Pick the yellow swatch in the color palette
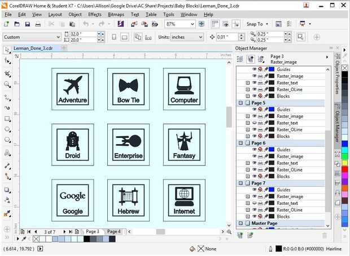This screenshot has width=350, height=256. point(345,163)
